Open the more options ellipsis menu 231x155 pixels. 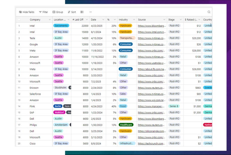91,12
